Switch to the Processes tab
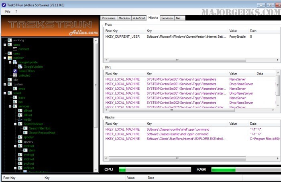The image size is (281, 182). pos(108,18)
